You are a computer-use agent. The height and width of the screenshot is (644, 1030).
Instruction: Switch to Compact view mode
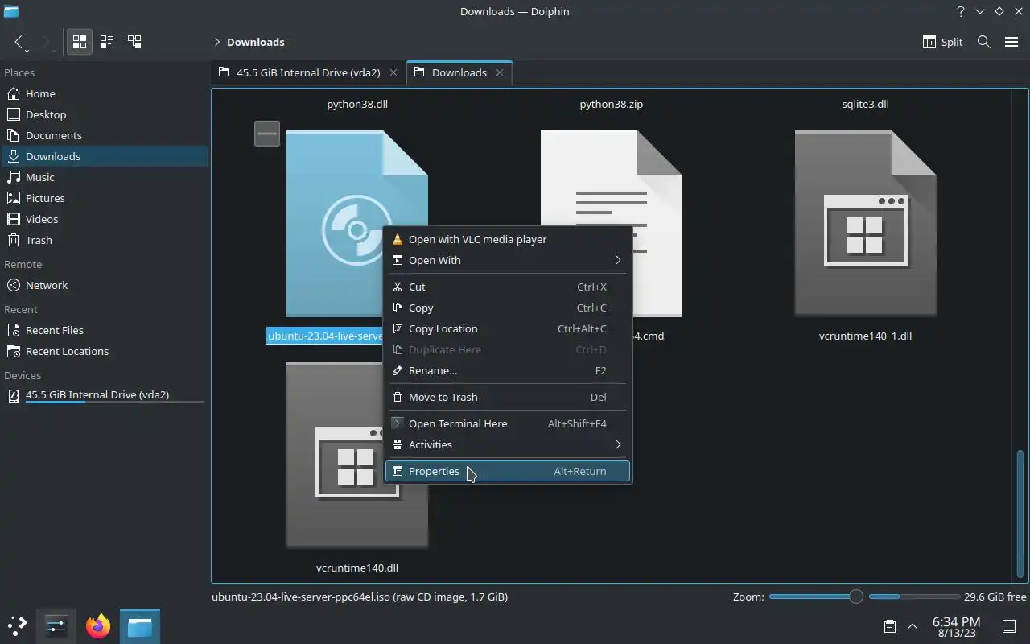click(x=107, y=42)
